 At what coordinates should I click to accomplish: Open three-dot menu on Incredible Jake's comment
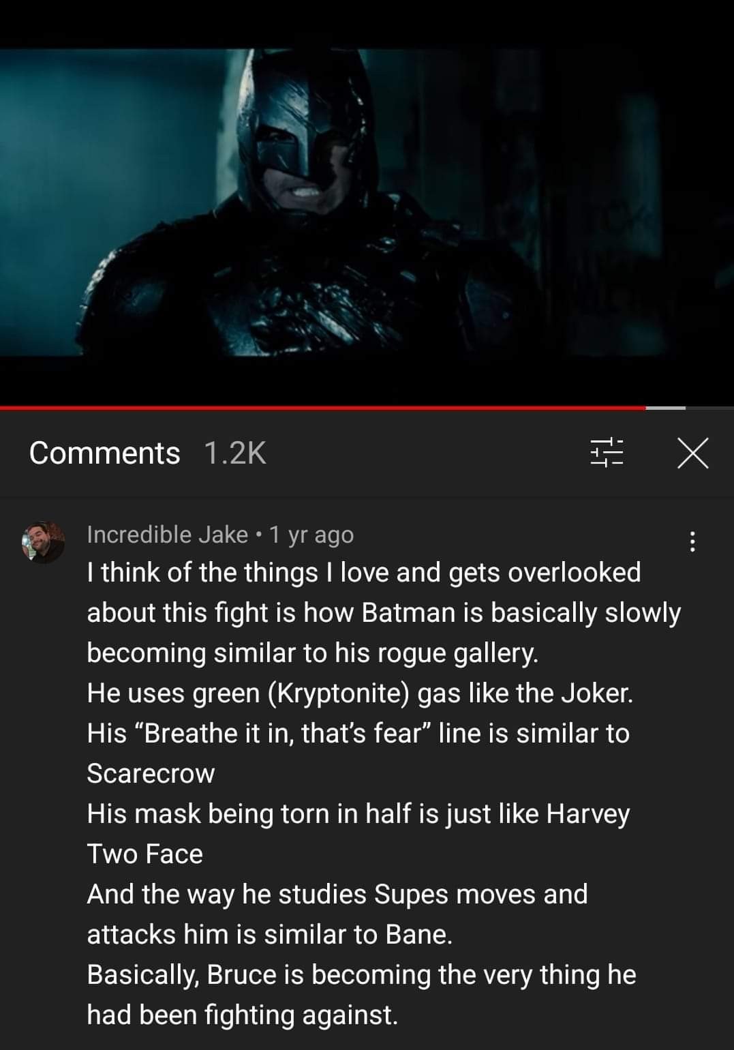[x=692, y=541]
